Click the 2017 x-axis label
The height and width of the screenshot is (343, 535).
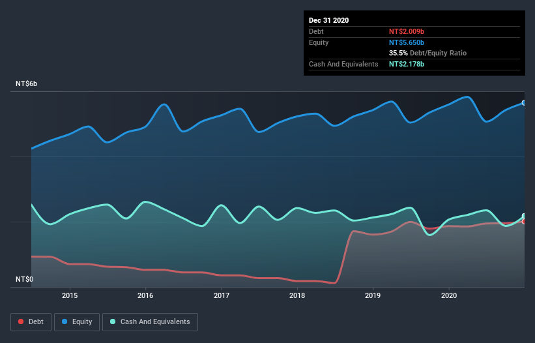pos(222,295)
